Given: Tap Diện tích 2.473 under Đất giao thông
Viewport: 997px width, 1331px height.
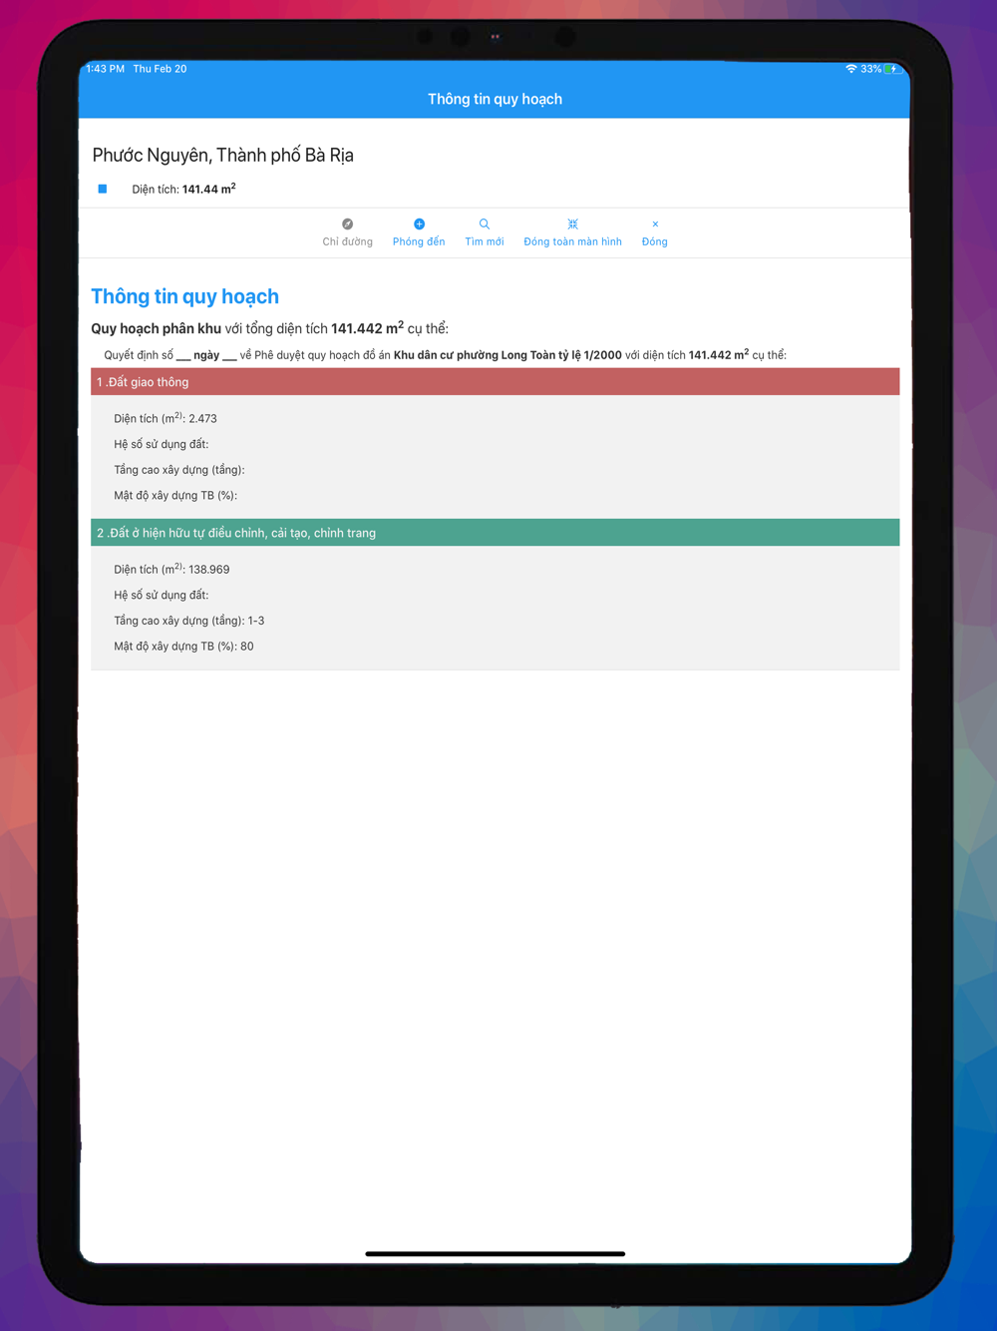Looking at the screenshot, I should click(166, 418).
